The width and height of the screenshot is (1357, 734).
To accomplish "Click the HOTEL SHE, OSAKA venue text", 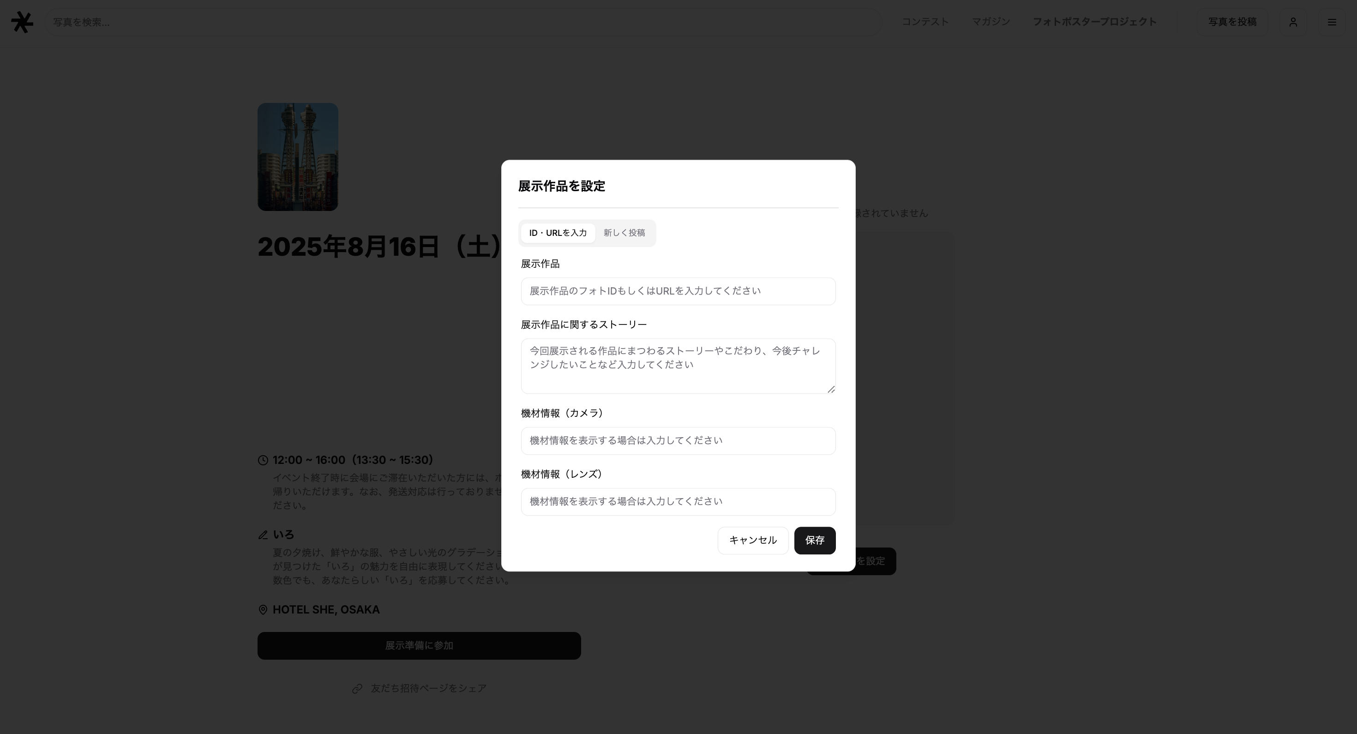I will click(x=326, y=610).
